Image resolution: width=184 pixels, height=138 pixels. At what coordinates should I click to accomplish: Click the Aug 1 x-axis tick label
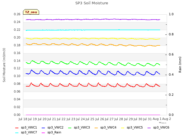coord(157,119)
